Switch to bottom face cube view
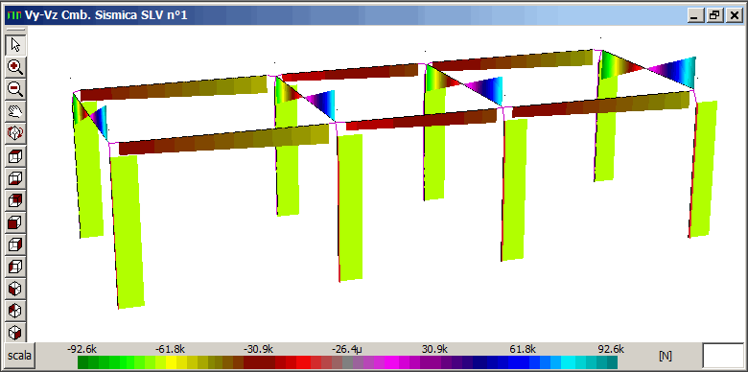This screenshot has height=372, width=748. click(15, 179)
